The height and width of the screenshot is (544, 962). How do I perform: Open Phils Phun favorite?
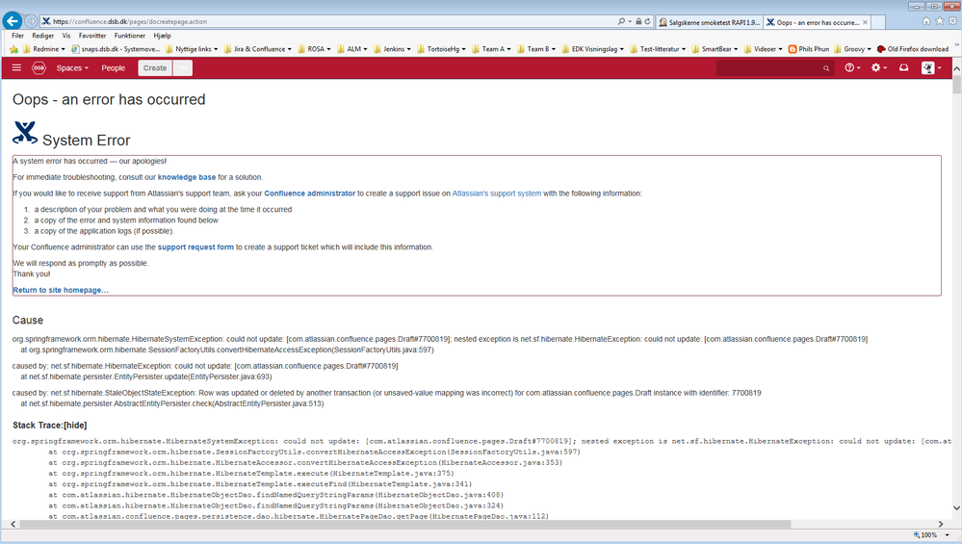pos(809,49)
